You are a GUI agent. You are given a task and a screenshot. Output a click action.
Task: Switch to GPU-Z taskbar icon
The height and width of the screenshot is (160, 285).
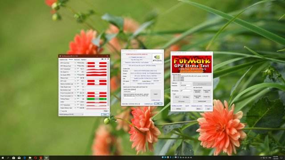[x=46, y=158]
